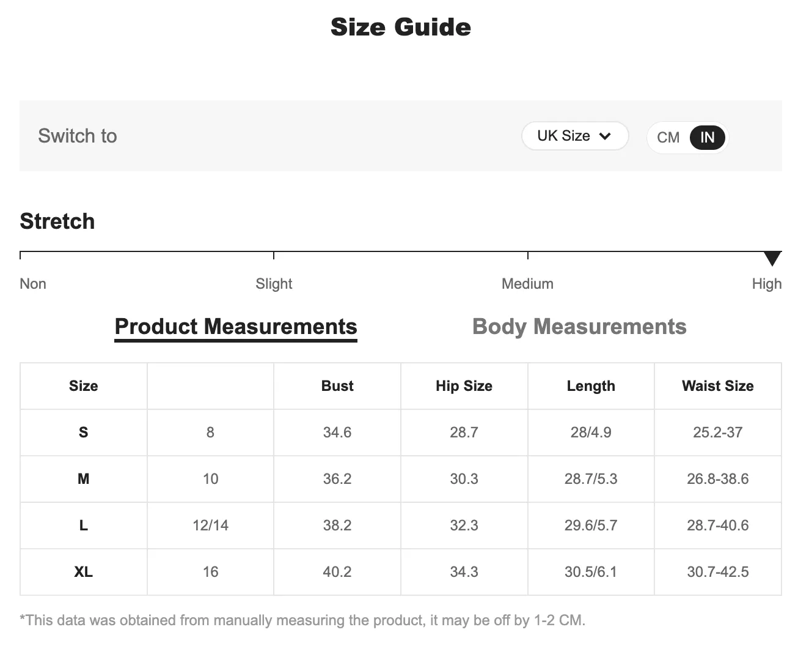Click bust value 34.6

point(337,433)
